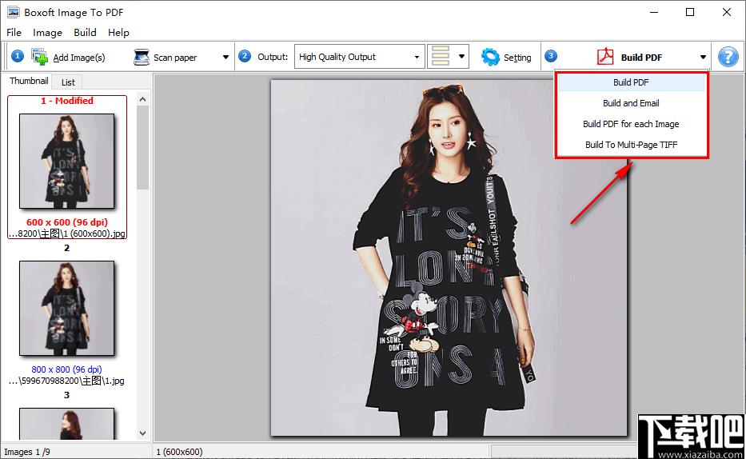Screen dimensions: 746x459
Task: Switch to the List tab
Action: pyautogui.click(x=68, y=82)
